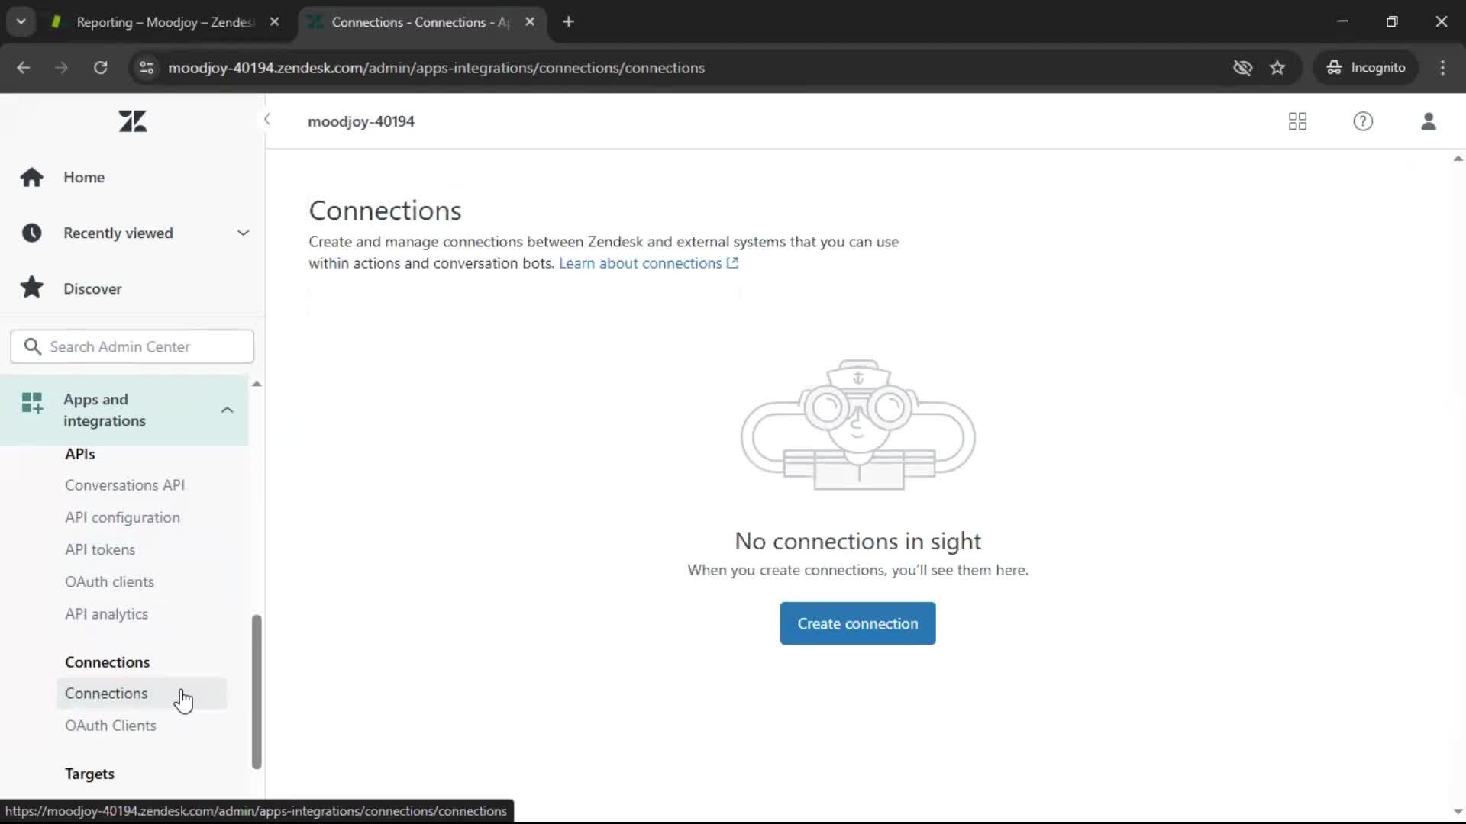The image size is (1466, 824).
Task: Open API configuration page
Action: [122, 517]
